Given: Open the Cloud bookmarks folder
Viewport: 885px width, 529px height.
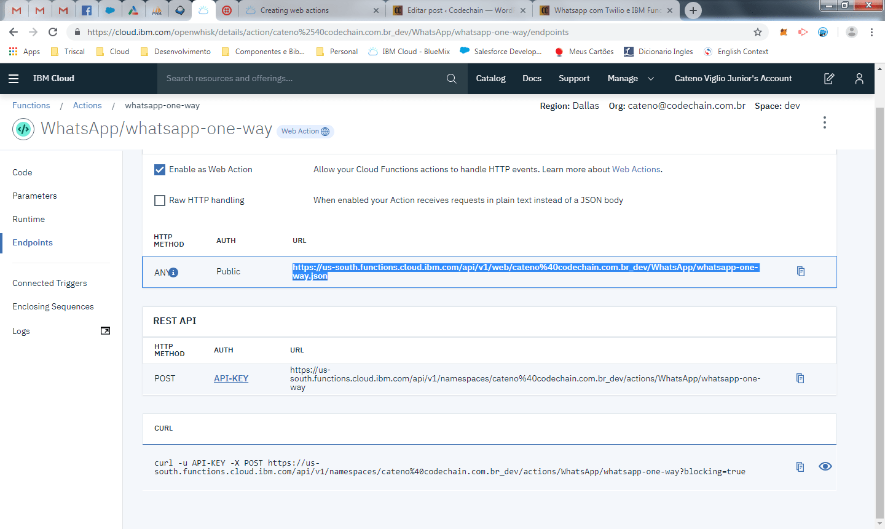Looking at the screenshot, I should 112,52.
